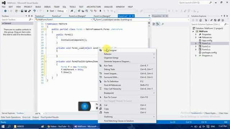
Task: Collapse the General group in Toolbox
Action: (3, 23)
